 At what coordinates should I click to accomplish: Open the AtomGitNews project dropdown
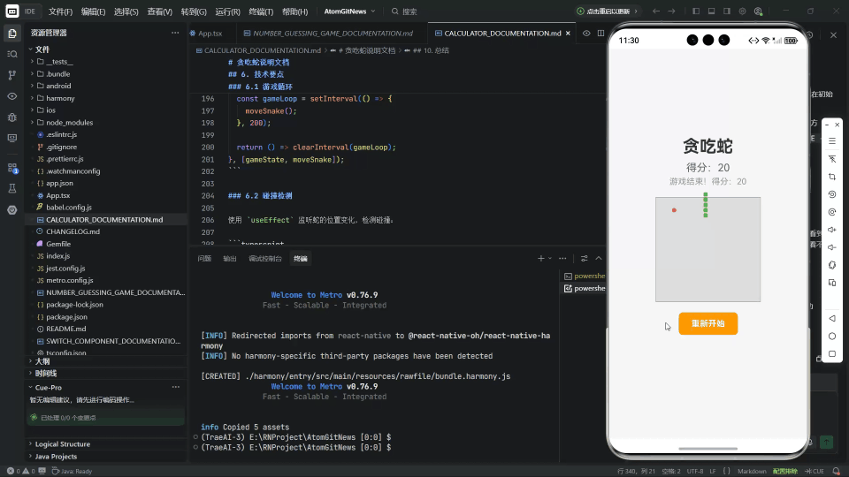click(x=349, y=11)
